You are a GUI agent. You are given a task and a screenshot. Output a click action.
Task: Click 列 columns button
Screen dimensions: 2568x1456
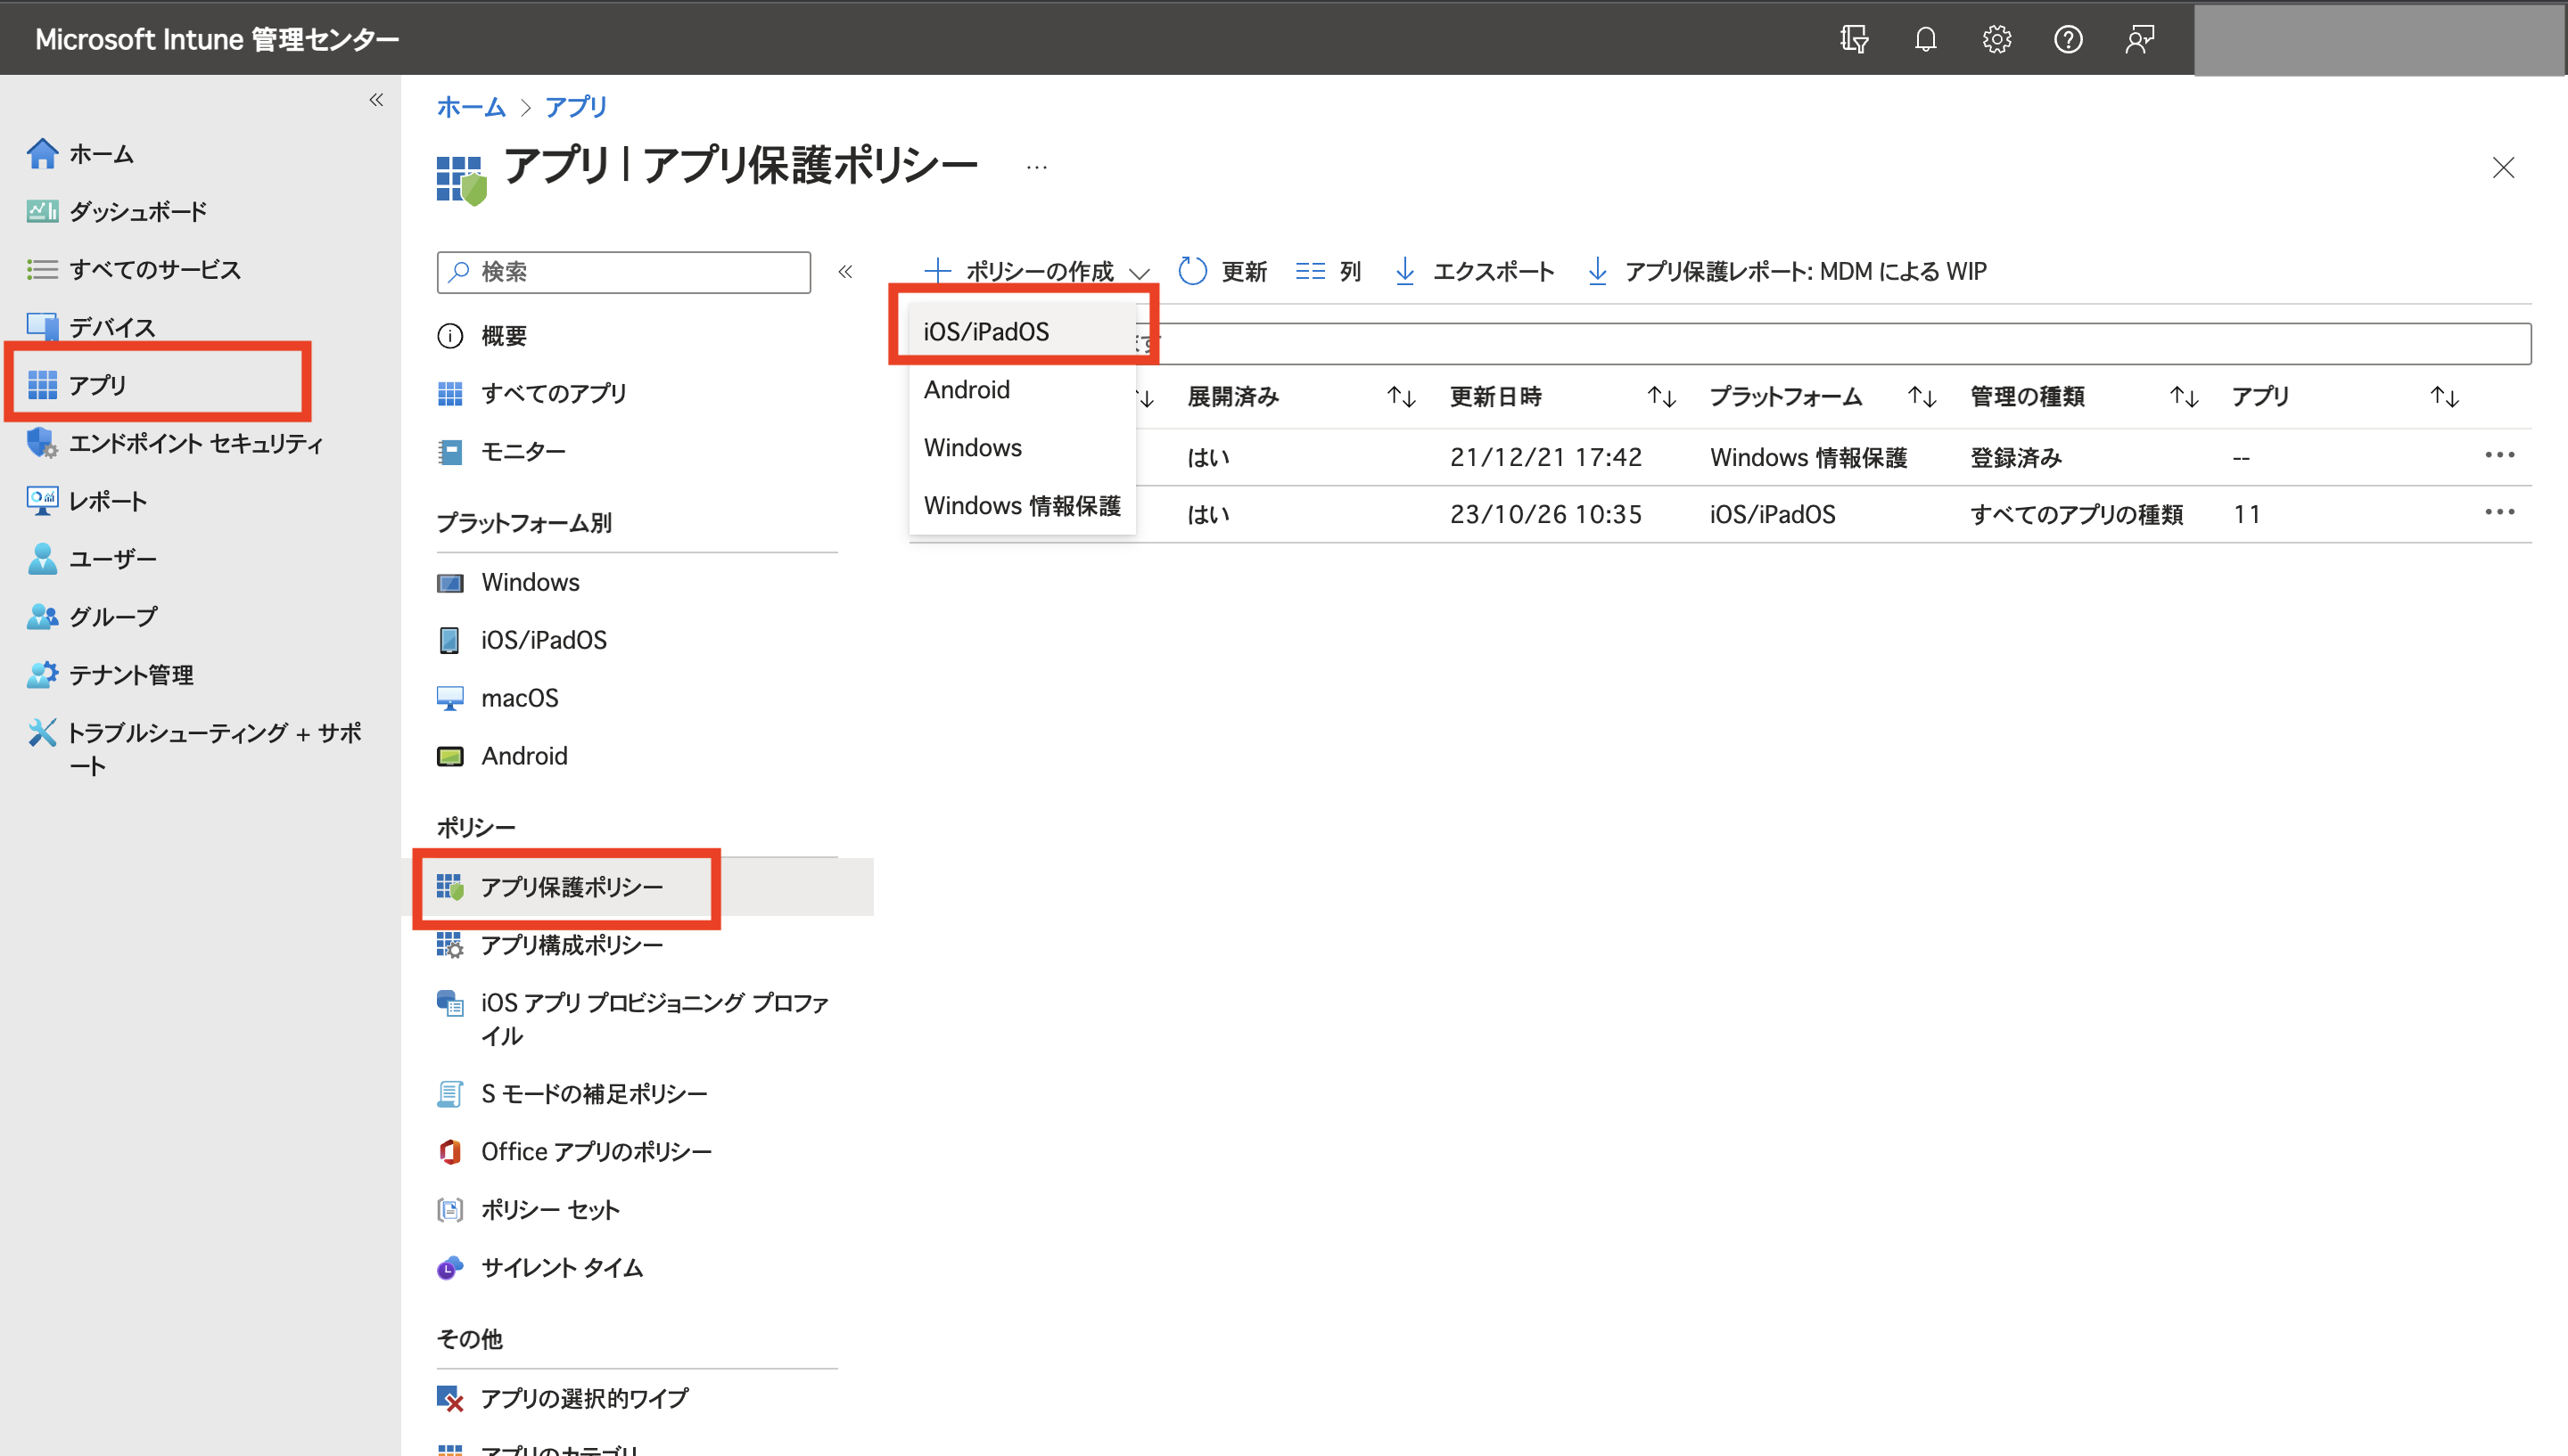point(1328,271)
